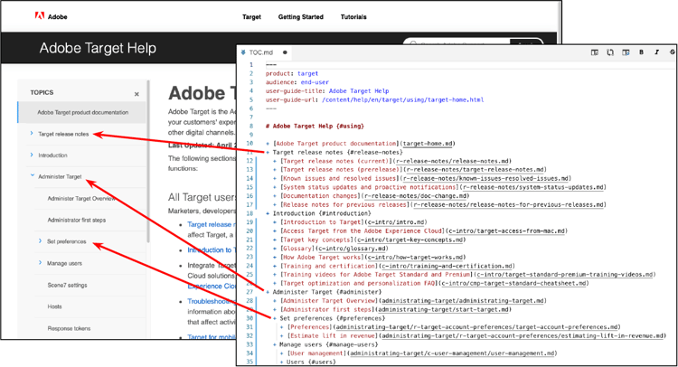Click the file icon on the TOC.md tab
Screen dimensions: 678x367
click(x=243, y=52)
